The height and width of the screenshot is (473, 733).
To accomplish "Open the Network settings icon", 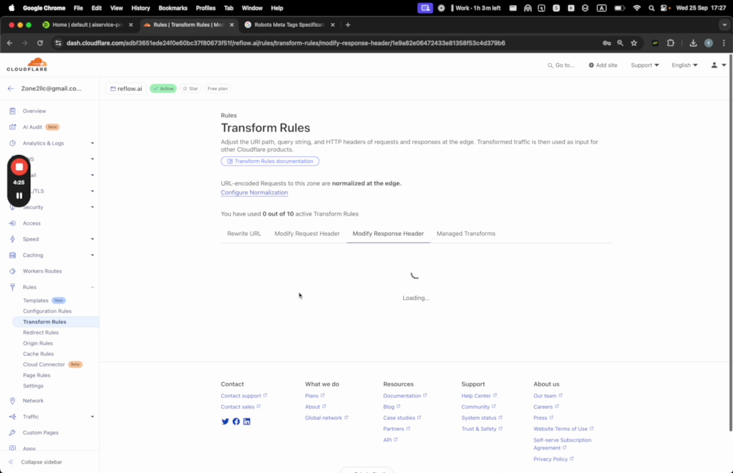I will (14, 400).
